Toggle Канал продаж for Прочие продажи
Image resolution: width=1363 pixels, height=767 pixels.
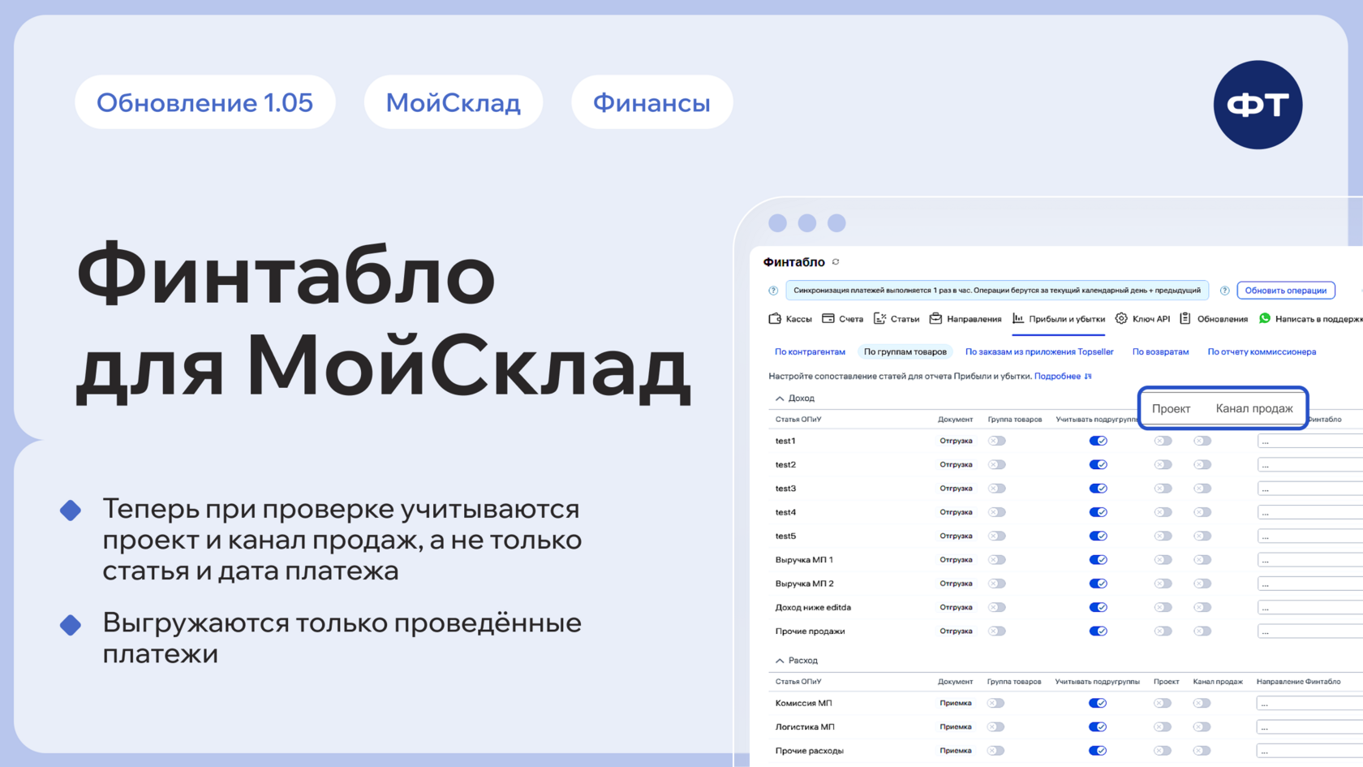click(x=1202, y=631)
